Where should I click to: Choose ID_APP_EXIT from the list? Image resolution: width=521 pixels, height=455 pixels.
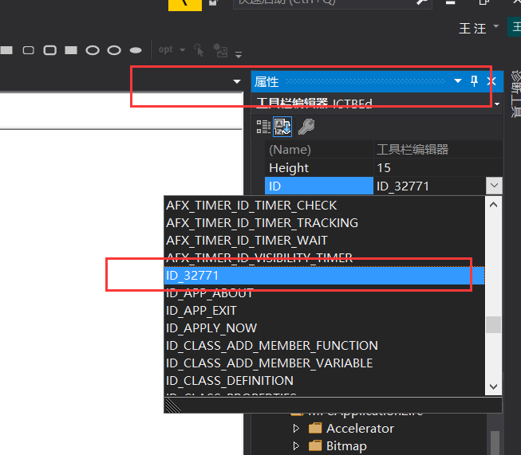pos(325,311)
